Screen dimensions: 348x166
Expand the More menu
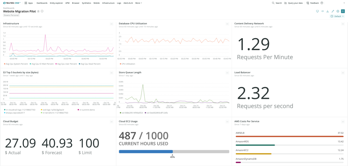pos(139,3)
